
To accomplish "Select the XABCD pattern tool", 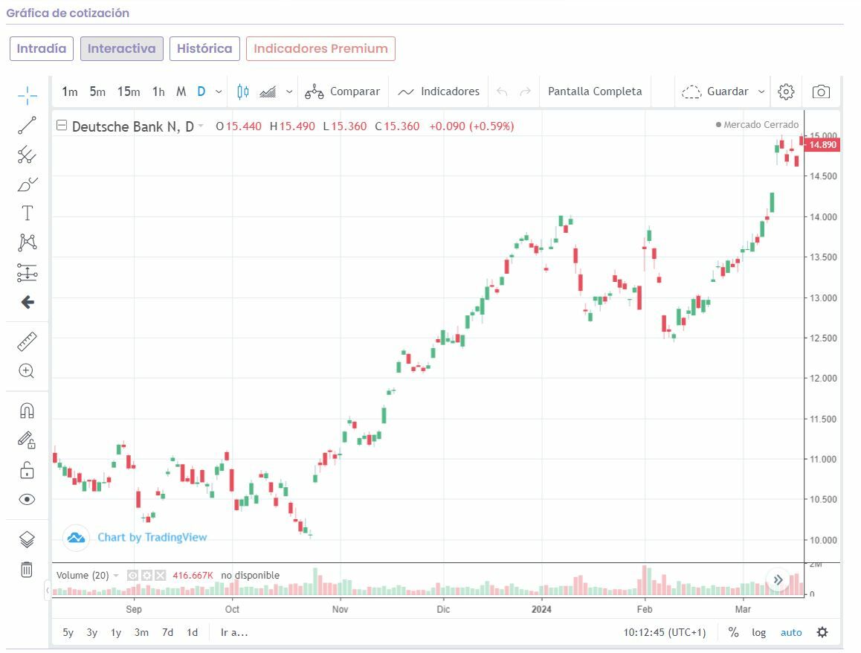I will [x=27, y=242].
